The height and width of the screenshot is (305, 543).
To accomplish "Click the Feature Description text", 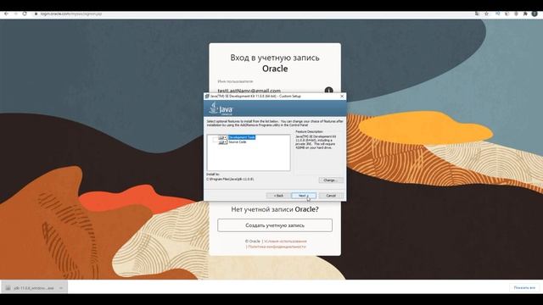I will pos(316,142).
